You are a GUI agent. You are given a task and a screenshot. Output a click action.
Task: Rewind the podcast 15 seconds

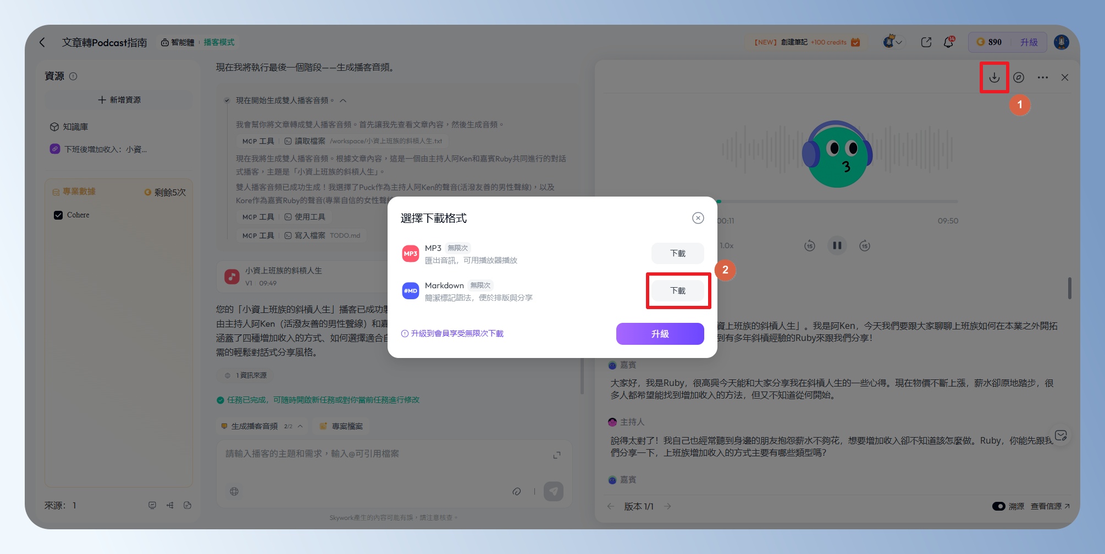[809, 246]
